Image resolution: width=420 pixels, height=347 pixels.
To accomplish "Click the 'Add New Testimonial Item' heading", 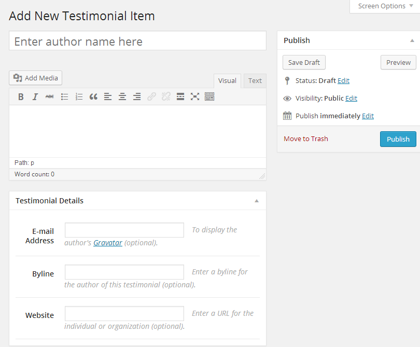I will (x=82, y=16).
